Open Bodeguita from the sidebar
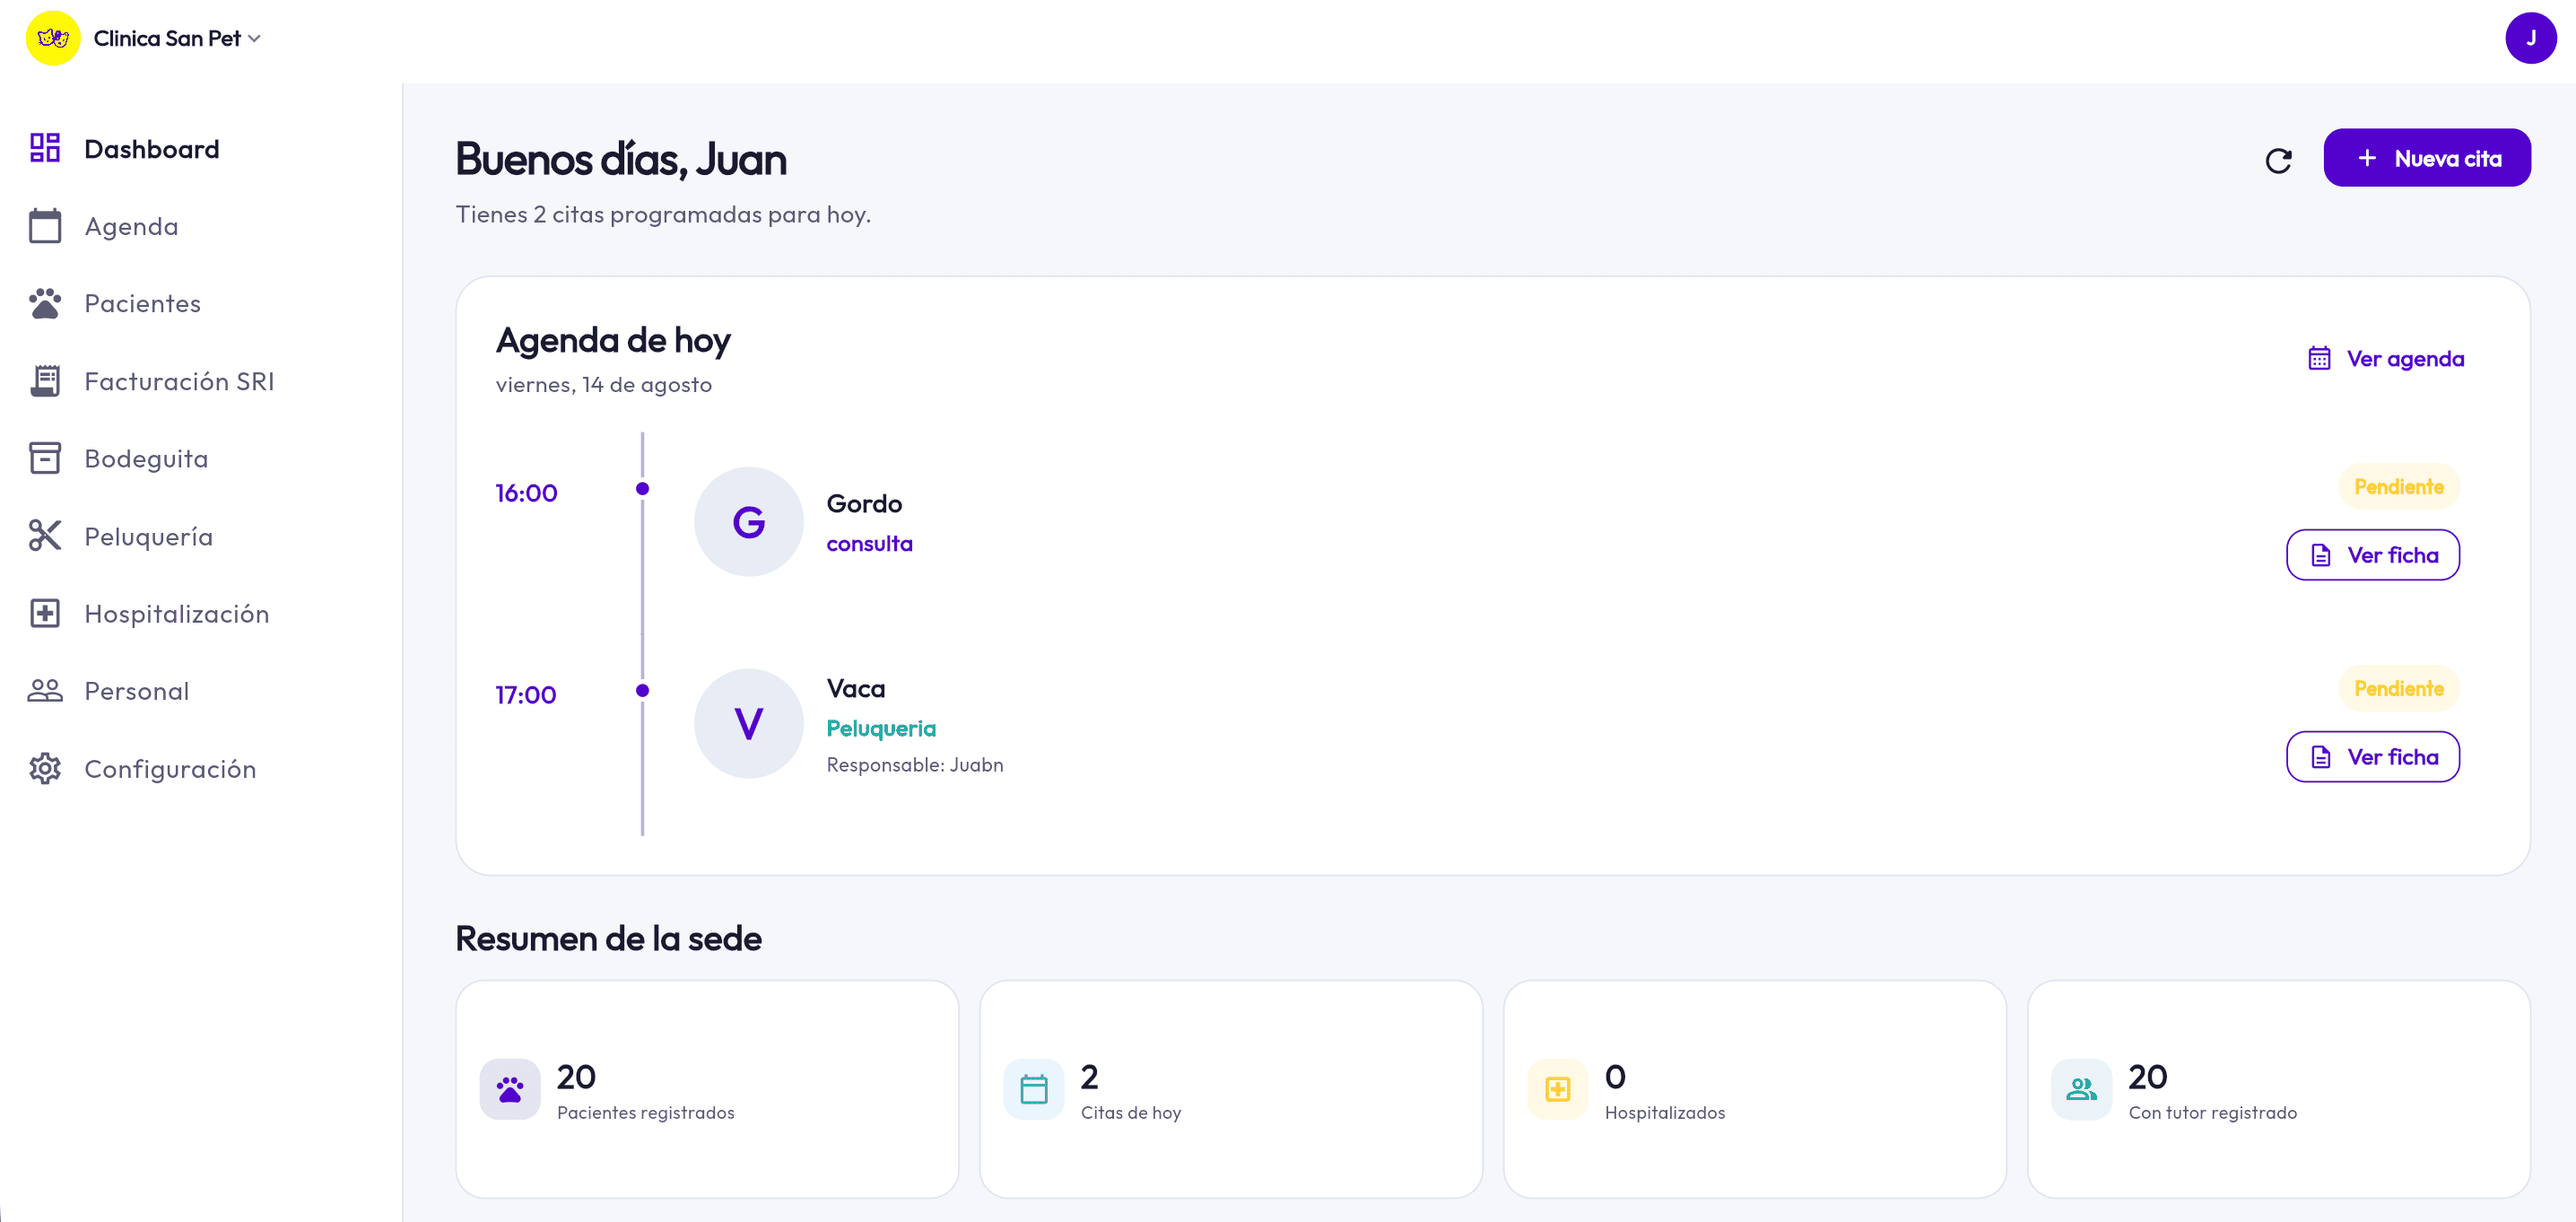Viewport: 2576px width, 1222px height. pos(146,459)
